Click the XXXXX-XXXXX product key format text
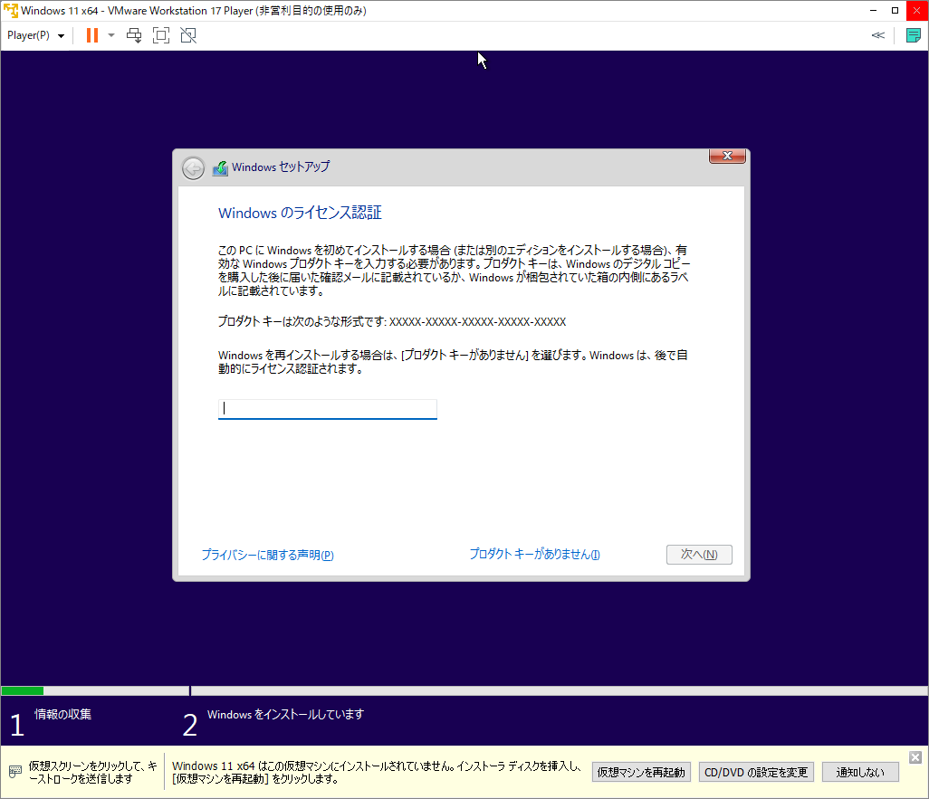929x799 pixels. (x=477, y=321)
